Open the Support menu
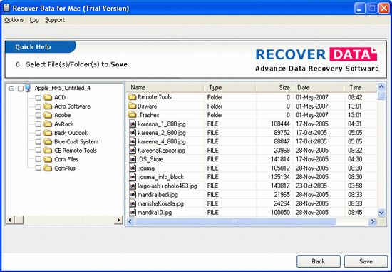 click(x=55, y=20)
